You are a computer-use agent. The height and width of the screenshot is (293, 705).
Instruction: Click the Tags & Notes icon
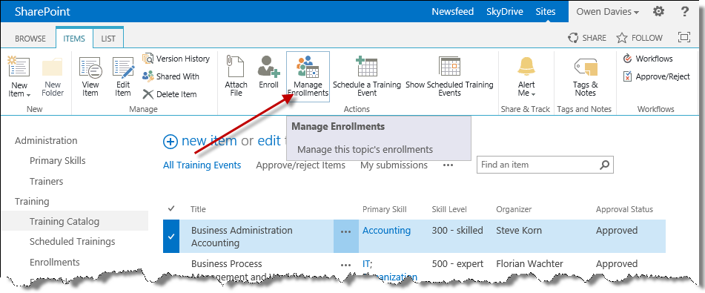[x=585, y=68]
